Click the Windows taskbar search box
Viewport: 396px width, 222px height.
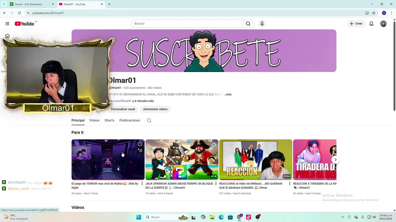point(167,217)
